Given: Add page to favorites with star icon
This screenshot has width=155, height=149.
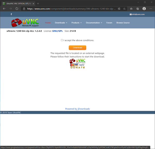Looking at the screenshot, I should pyautogui.click(x=124, y=9).
